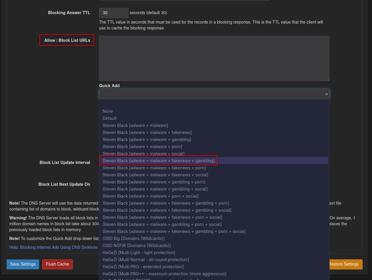Pick Steven Black [fakenews + gambling + porn] list
The height and width of the screenshot is (280, 372).
[x=214, y=203]
